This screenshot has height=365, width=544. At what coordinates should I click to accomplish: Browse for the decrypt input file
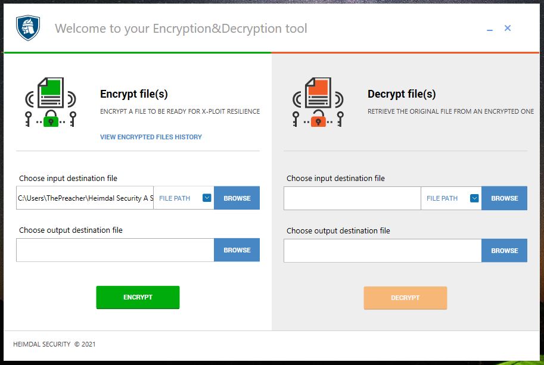(505, 198)
